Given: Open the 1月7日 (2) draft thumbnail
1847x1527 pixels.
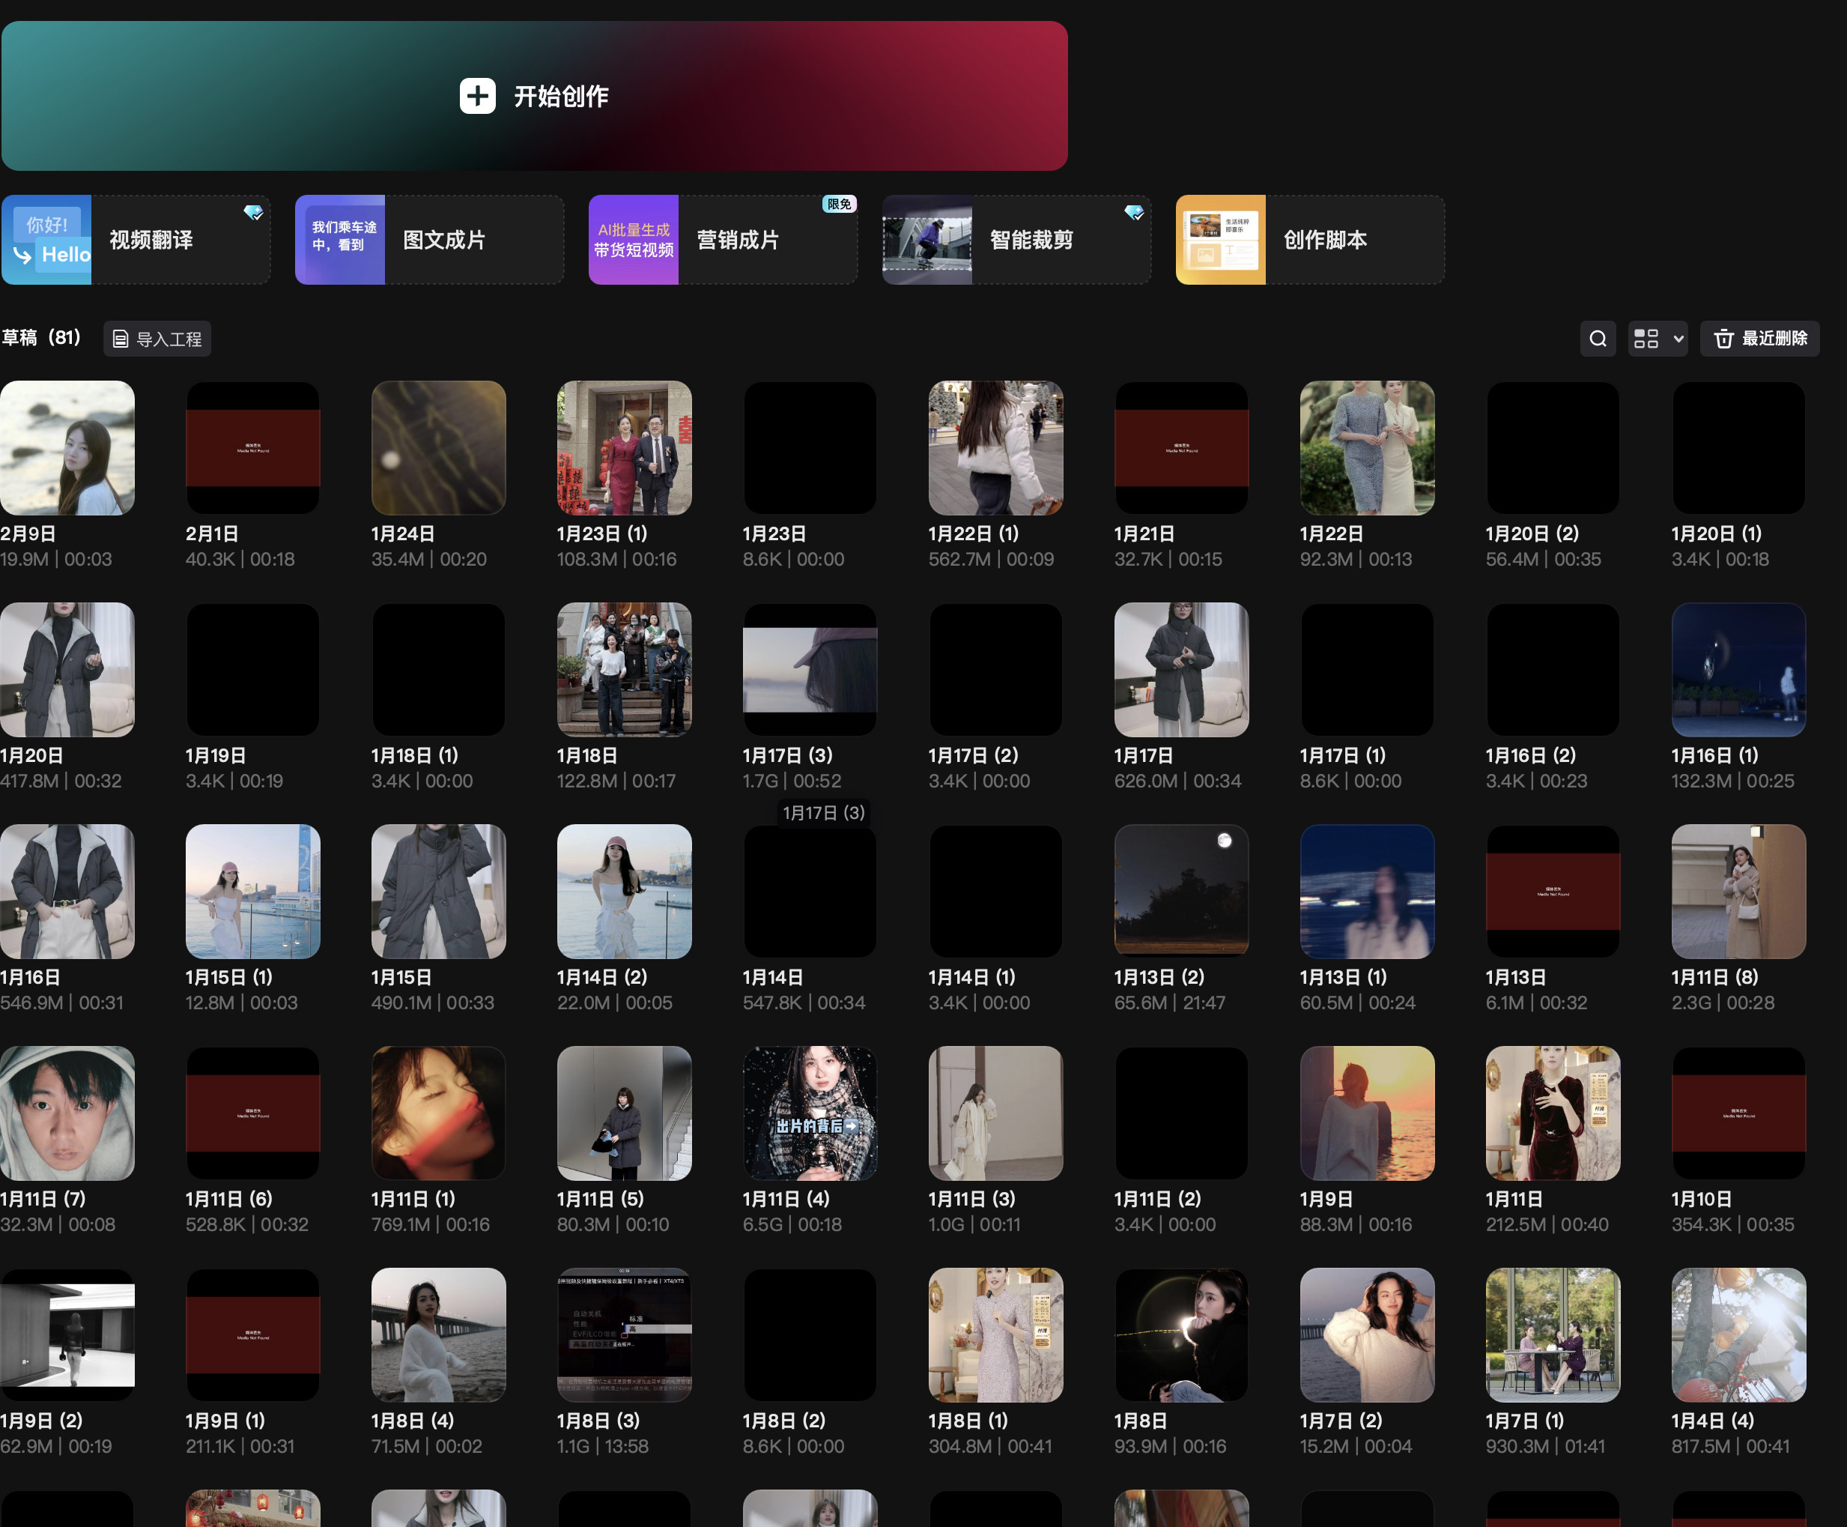Looking at the screenshot, I should tap(1367, 1334).
